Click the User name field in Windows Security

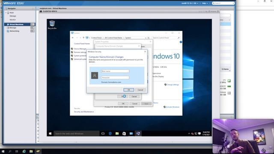pyautogui.click(x=115, y=71)
